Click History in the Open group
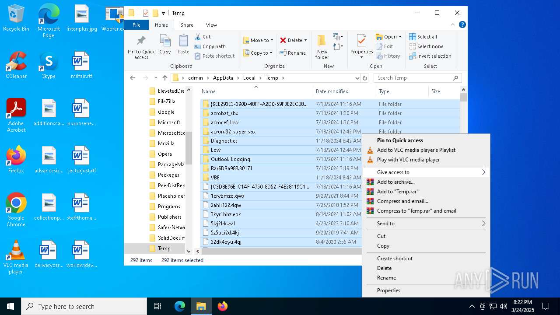Image resolution: width=560 pixels, height=315 pixels. (388, 56)
